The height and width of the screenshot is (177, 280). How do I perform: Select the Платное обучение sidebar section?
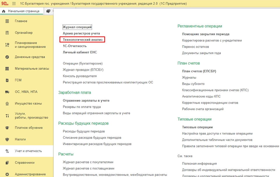28,128
